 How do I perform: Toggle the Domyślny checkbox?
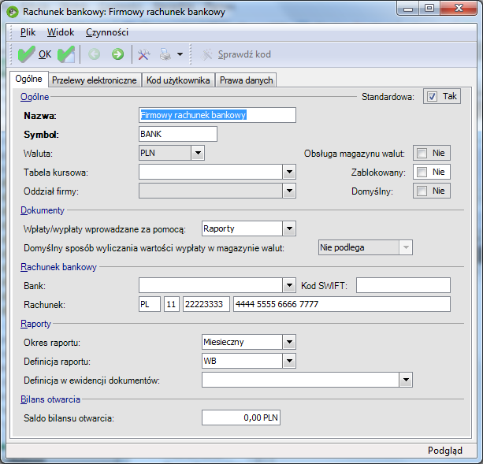pos(422,191)
